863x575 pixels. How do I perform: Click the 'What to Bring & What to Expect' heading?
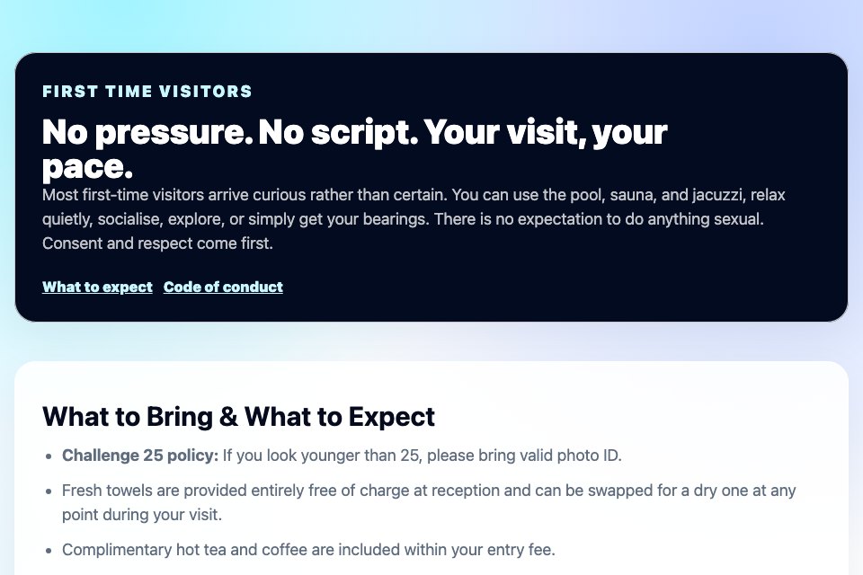238,417
